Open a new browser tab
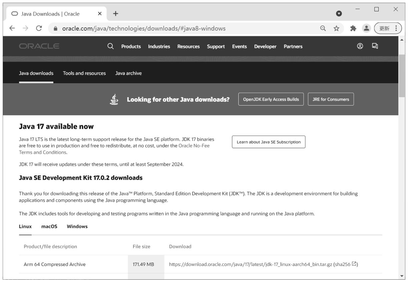 (x=115, y=14)
